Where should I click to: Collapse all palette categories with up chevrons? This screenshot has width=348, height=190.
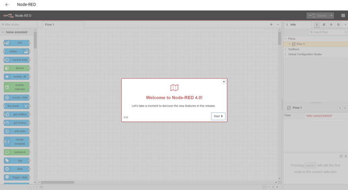pyautogui.click(x=30, y=187)
